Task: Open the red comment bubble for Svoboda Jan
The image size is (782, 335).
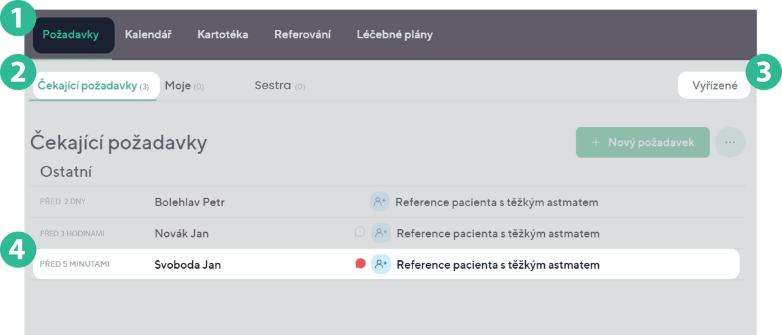Action: pos(360,263)
